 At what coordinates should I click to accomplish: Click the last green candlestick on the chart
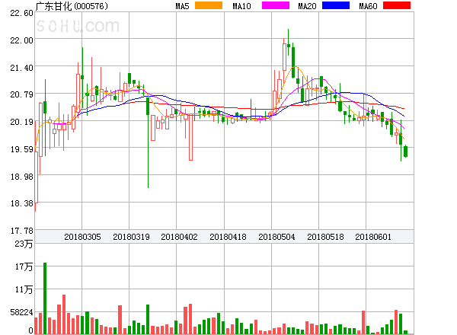tap(405, 152)
